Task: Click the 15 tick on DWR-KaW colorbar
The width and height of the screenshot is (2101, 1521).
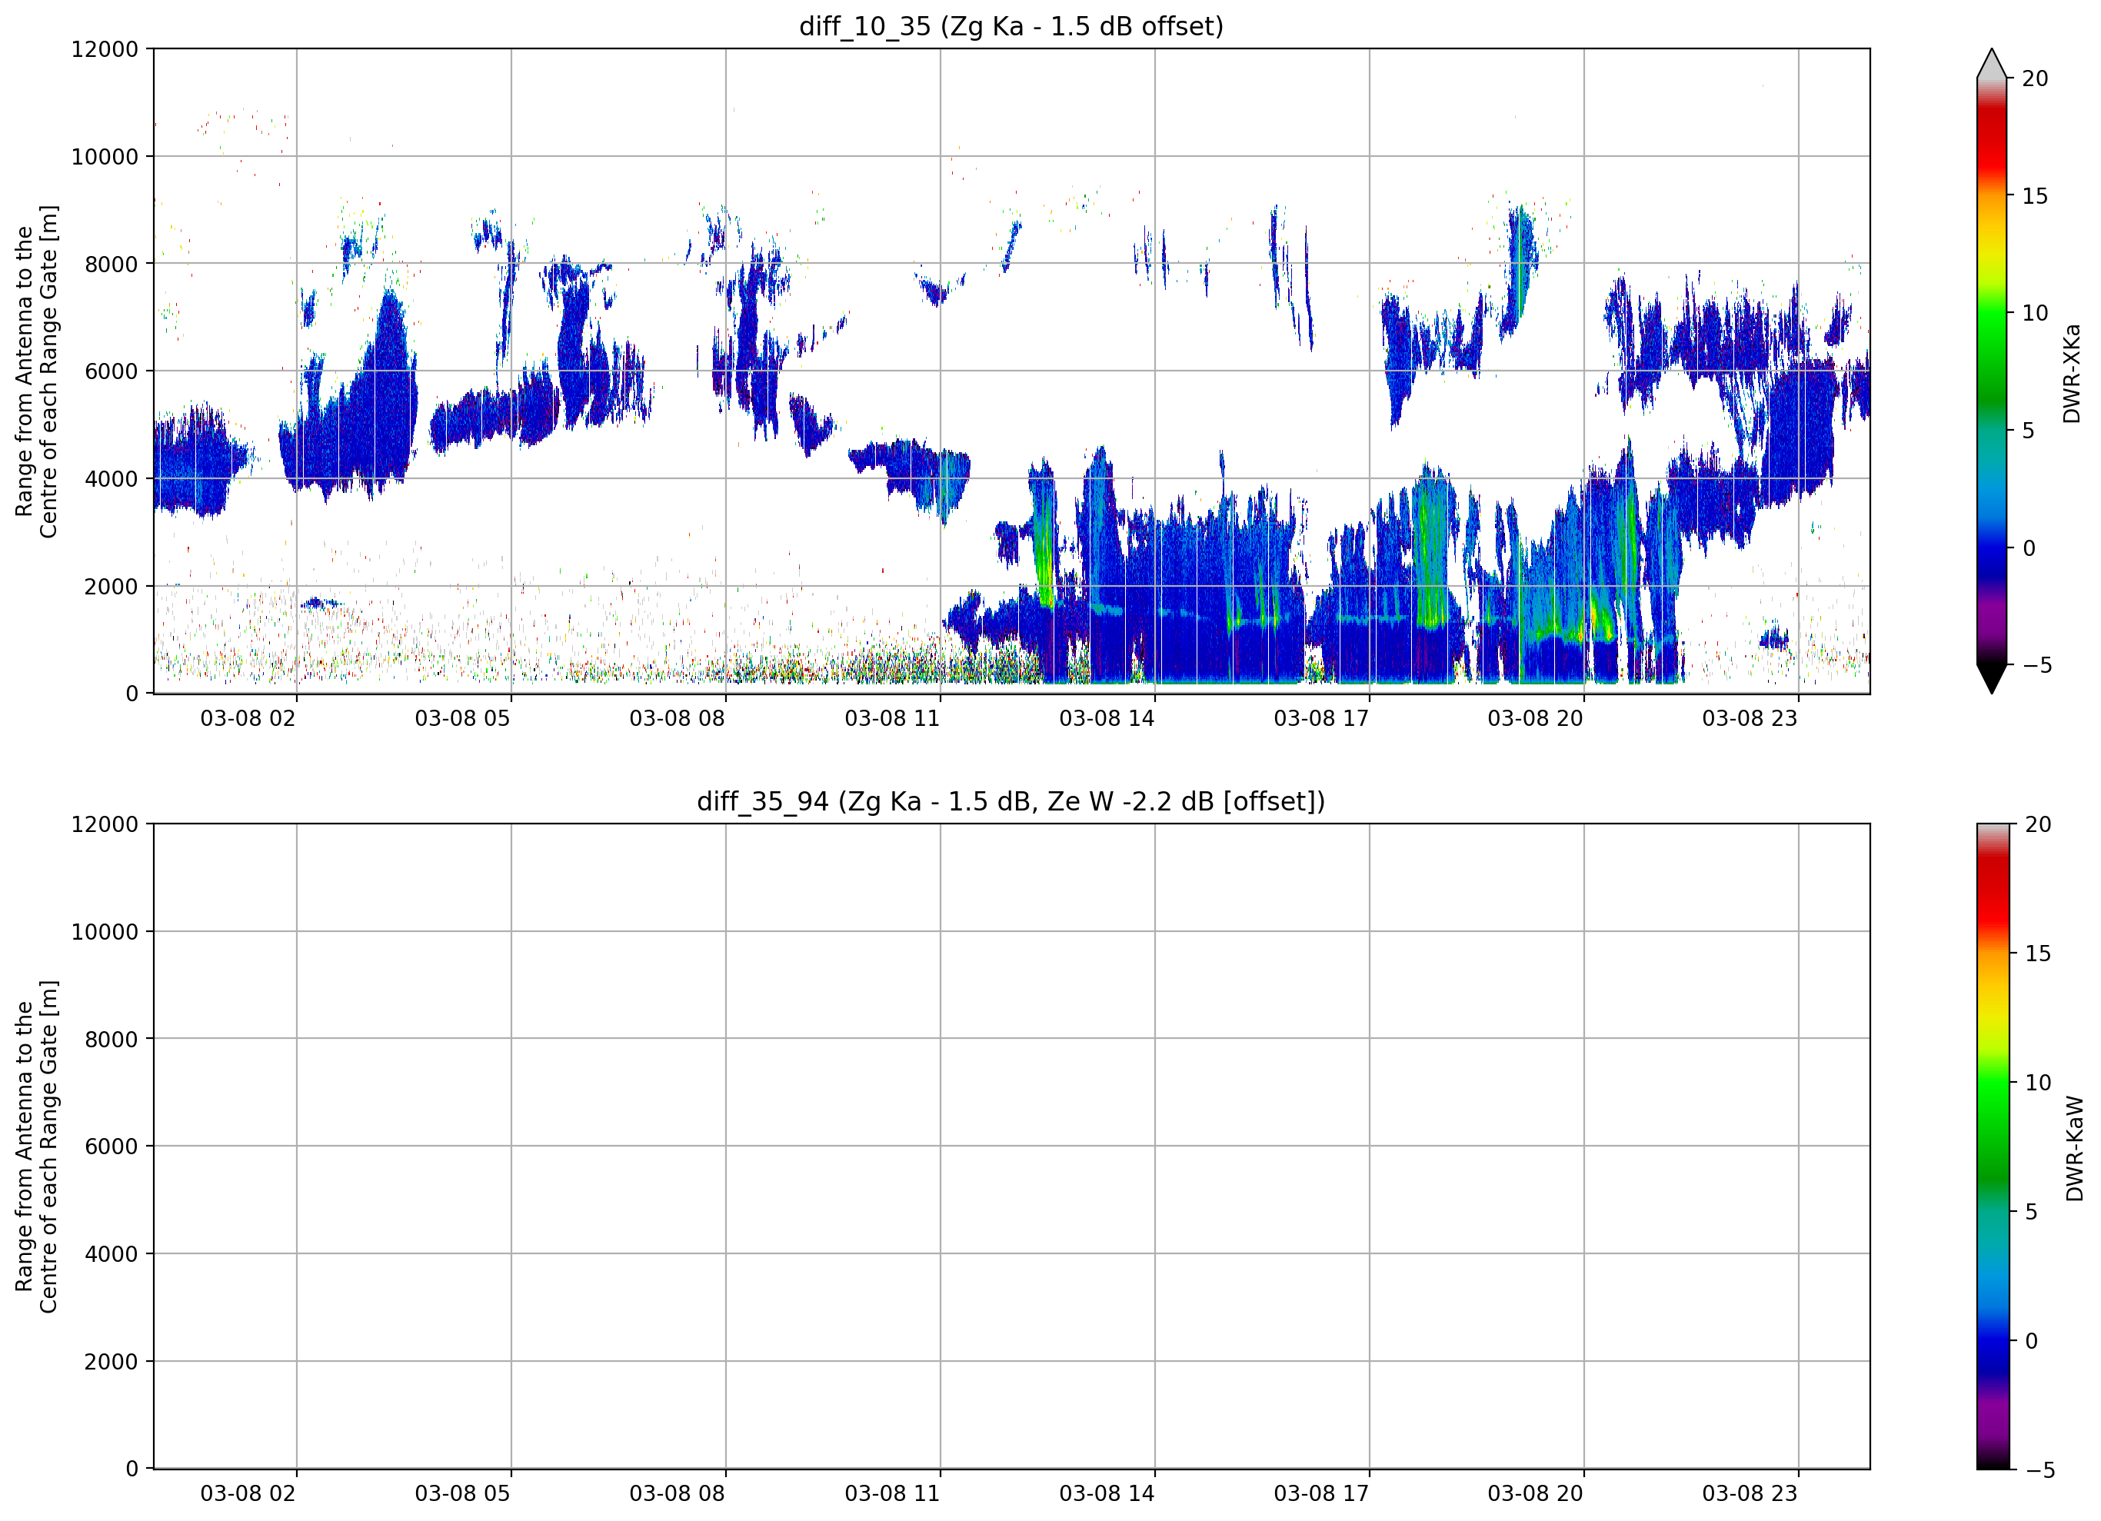Action: [x=2038, y=954]
